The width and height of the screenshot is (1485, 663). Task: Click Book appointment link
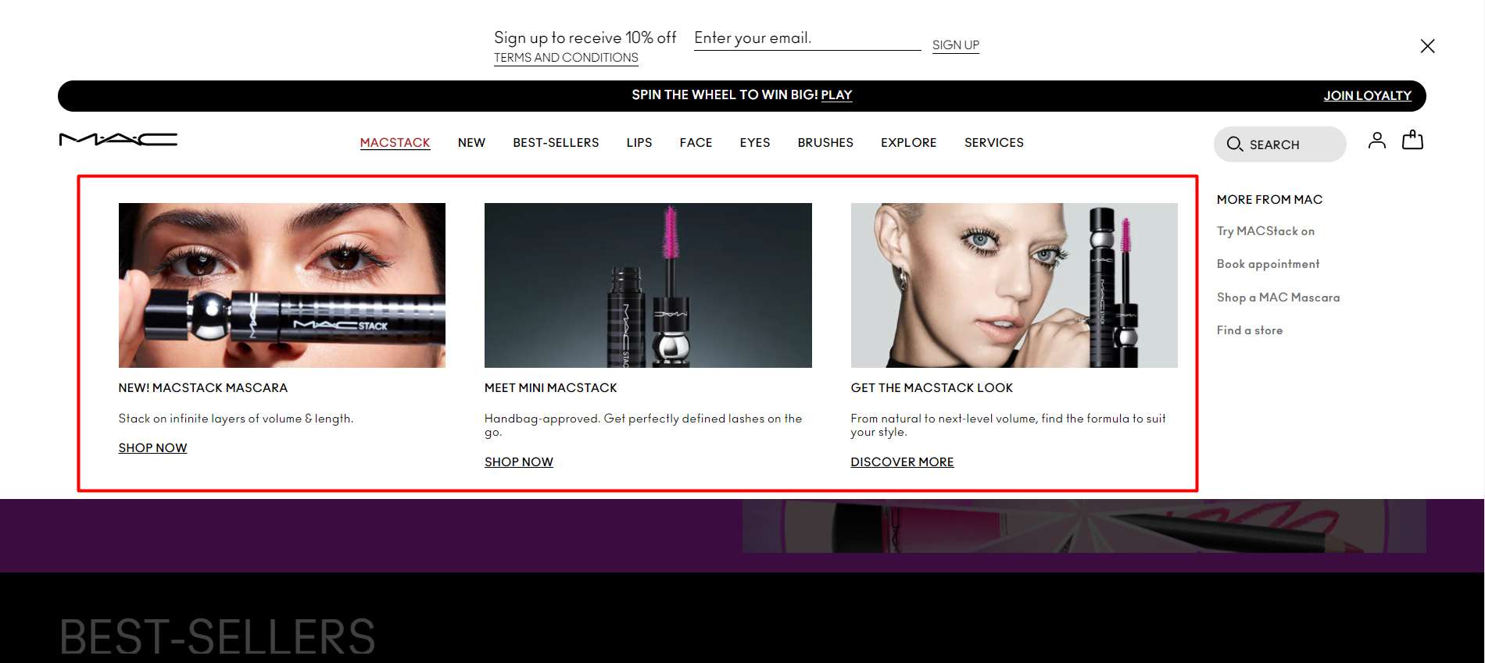click(x=1268, y=264)
